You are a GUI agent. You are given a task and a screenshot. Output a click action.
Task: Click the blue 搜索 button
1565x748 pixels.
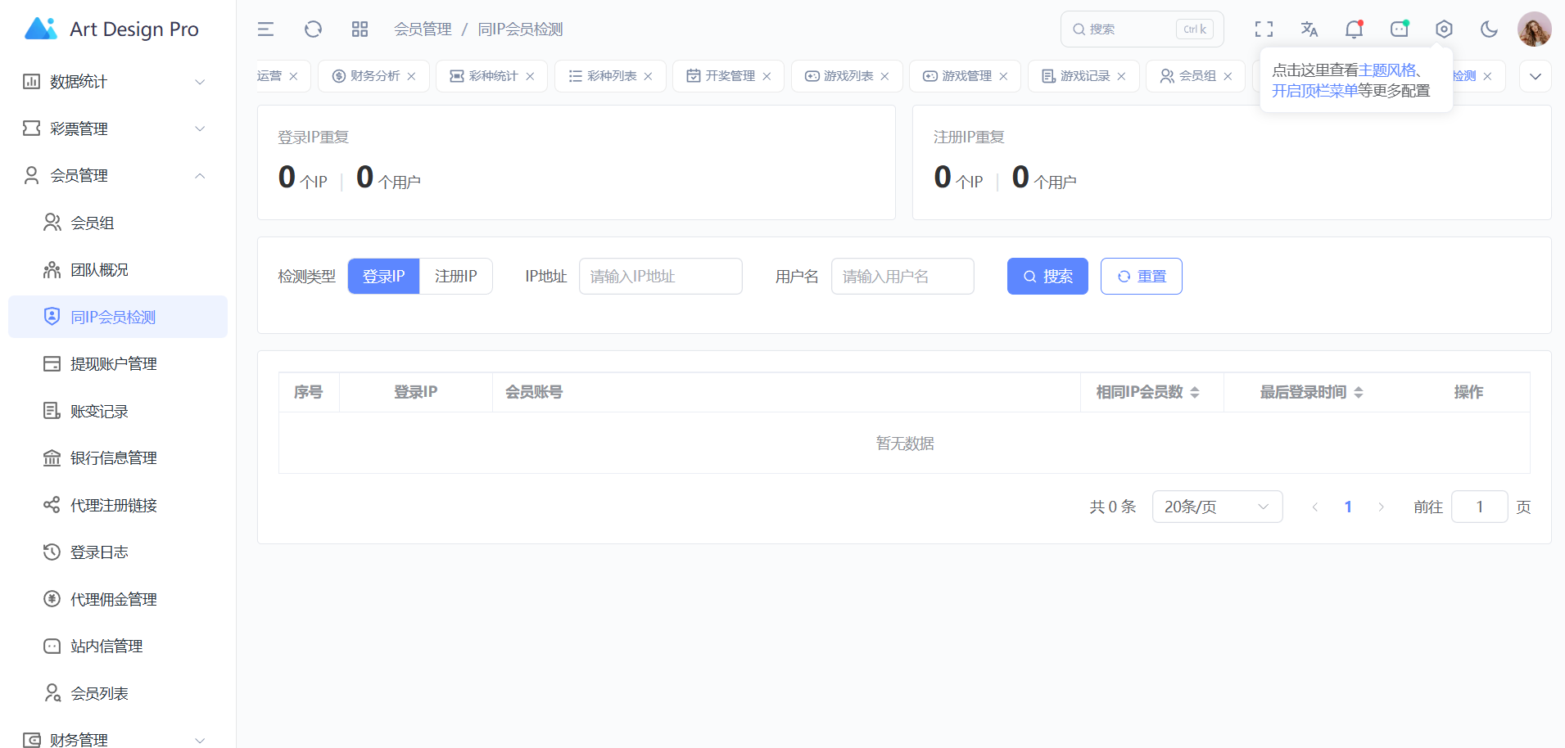1047,277
